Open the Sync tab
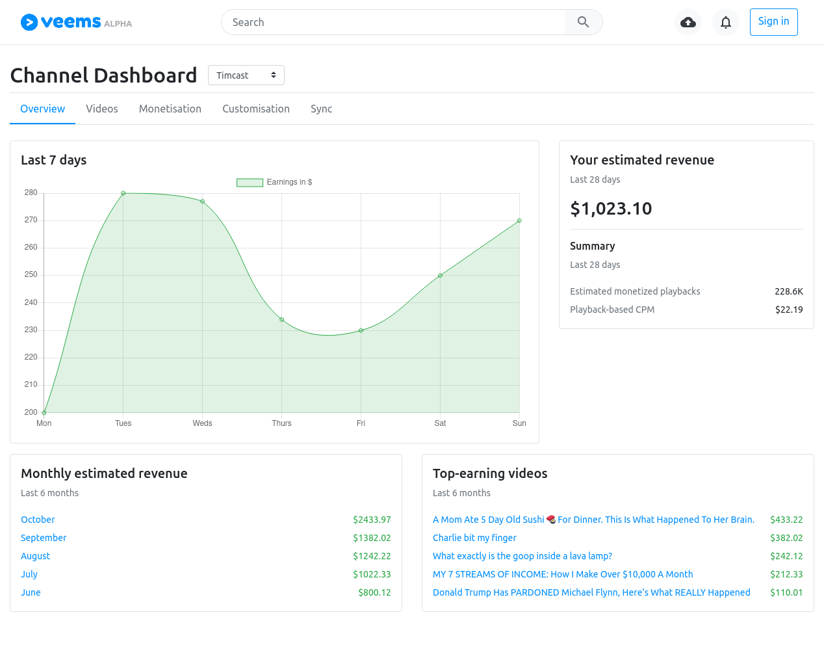 point(322,109)
